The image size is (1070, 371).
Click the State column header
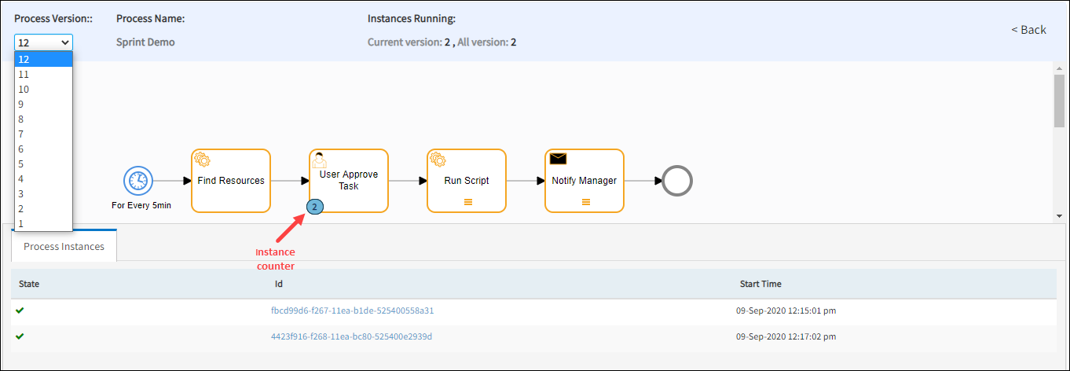pyautogui.click(x=29, y=284)
